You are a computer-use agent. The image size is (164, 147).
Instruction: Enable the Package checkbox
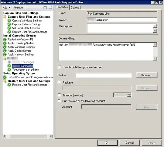(59, 82)
